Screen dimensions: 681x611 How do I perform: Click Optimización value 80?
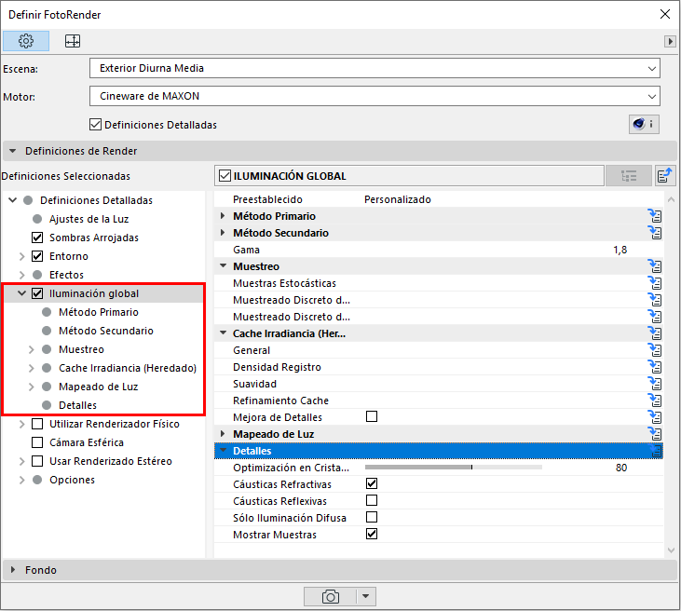pyautogui.click(x=621, y=468)
